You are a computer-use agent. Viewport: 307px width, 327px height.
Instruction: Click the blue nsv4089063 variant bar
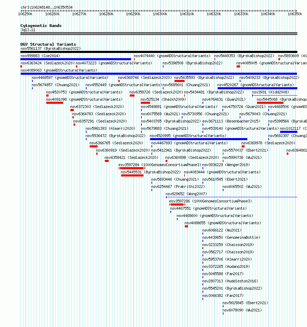[x=159, y=74]
